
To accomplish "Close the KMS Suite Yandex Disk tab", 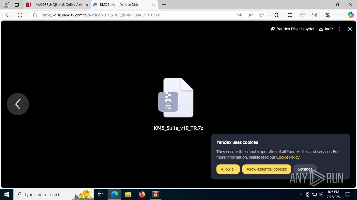I will pos(153,5).
